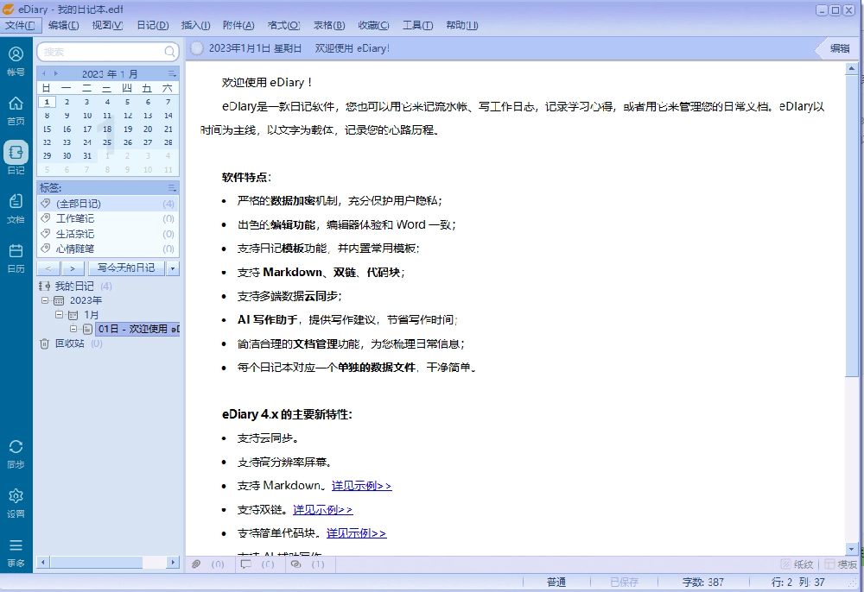Open the 收藏(C) menu
Screen dimensions: 864x592
(x=373, y=25)
